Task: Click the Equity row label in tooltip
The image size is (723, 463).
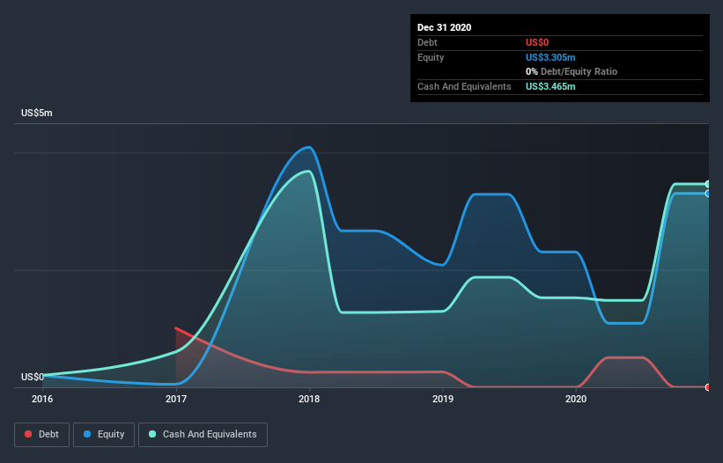Action: point(431,57)
